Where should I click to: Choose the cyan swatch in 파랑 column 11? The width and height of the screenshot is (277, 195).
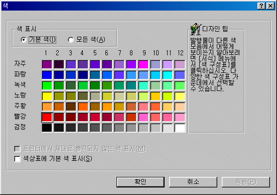tap(168, 75)
